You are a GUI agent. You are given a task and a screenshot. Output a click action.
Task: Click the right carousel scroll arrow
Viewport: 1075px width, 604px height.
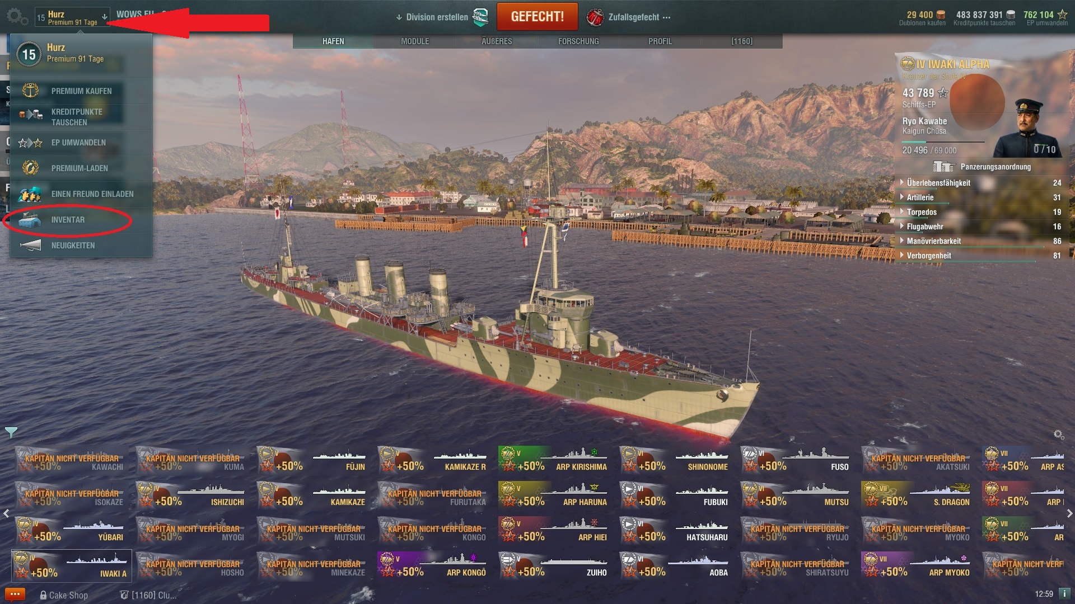[x=1069, y=513]
